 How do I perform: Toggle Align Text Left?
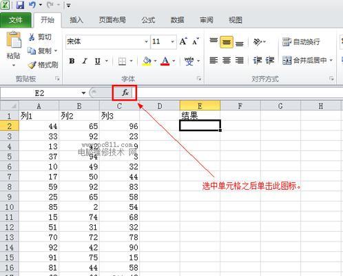pyautogui.click(x=214, y=61)
